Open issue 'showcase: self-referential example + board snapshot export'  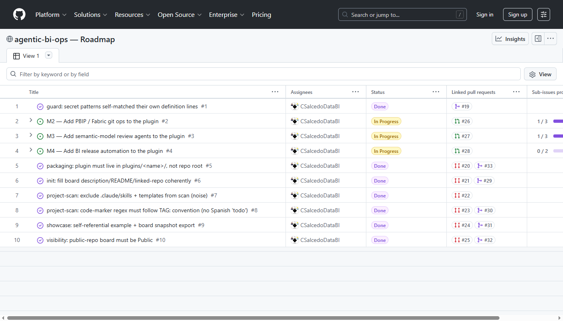coord(121,225)
